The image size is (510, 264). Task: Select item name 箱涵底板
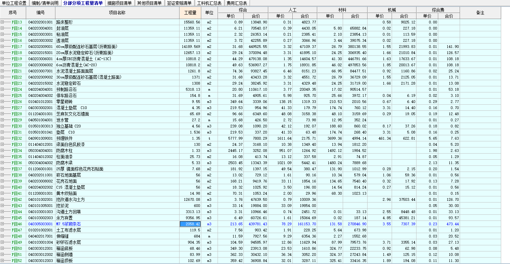pos(64,248)
